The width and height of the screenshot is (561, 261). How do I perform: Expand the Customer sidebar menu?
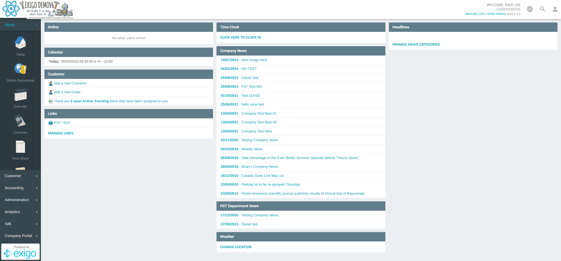(20, 176)
